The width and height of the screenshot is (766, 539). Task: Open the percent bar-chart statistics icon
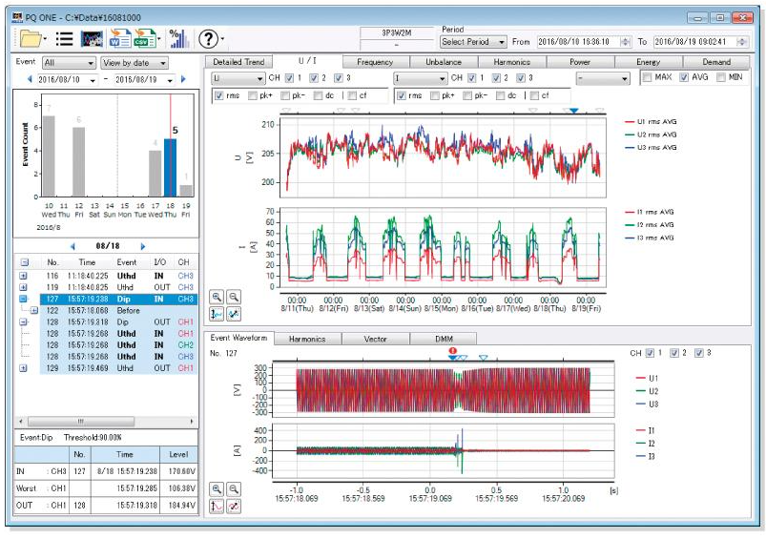178,38
